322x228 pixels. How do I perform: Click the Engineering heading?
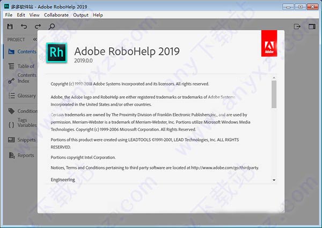(63, 180)
